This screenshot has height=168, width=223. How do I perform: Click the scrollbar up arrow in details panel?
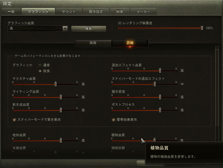coord(217,48)
